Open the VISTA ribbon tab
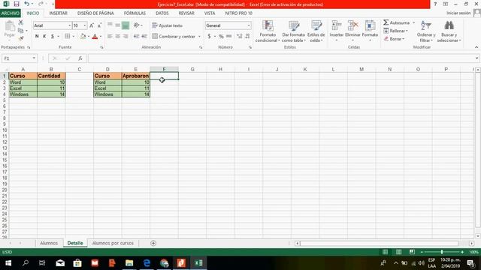This screenshot has width=481, height=270. tap(210, 13)
